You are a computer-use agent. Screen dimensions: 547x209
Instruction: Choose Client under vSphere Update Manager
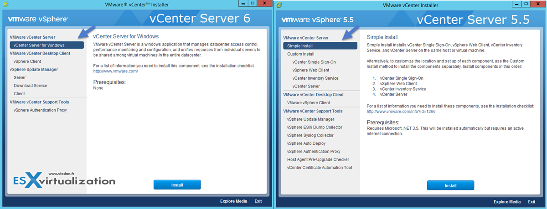pyautogui.click(x=19, y=94)
